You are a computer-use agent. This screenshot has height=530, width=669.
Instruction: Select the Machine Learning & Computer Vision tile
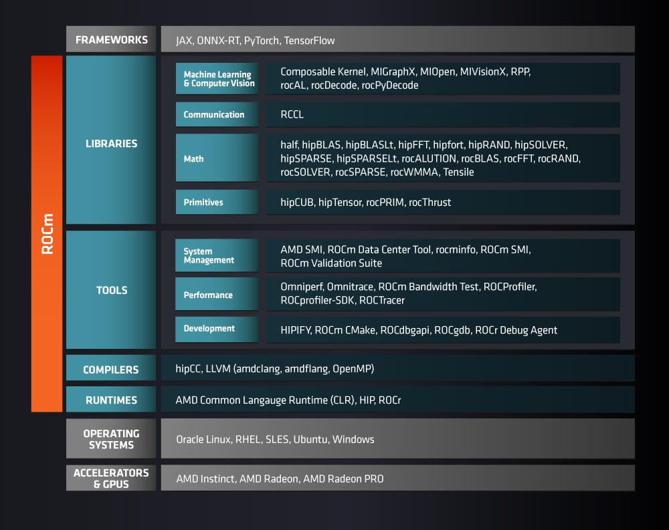pos(216,78)
